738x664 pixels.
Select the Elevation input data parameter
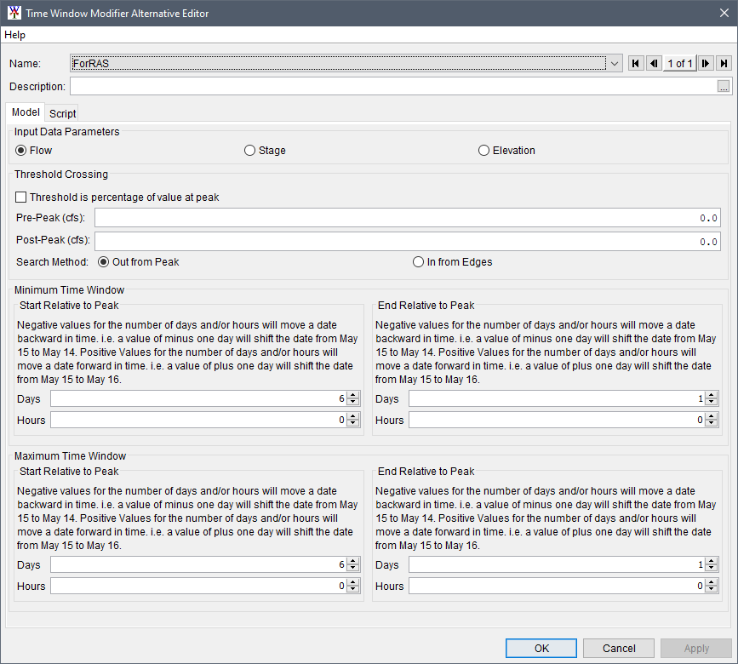(483, 150)
